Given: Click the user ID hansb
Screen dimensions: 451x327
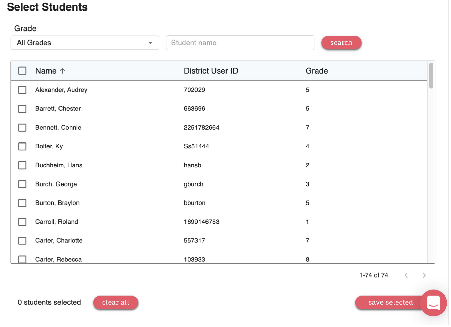Looking at the screenshot, I should point(193,166).
